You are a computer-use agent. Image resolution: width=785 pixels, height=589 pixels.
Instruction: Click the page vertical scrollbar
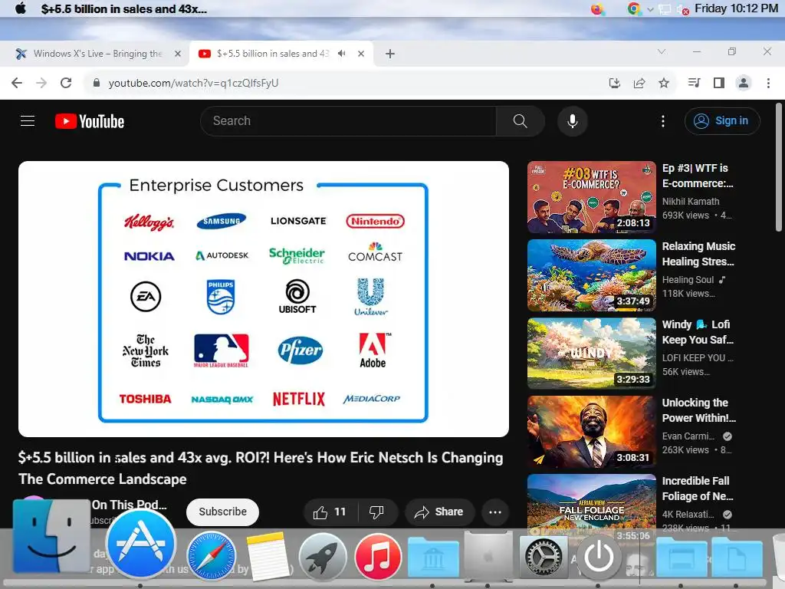click(779, 166)
